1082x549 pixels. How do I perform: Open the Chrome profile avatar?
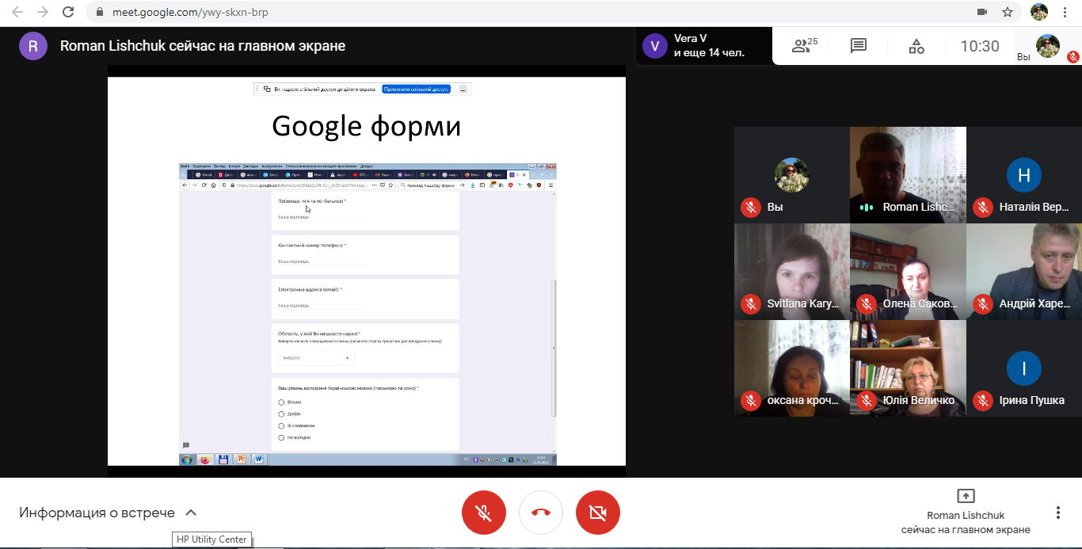pos(1039,12)
